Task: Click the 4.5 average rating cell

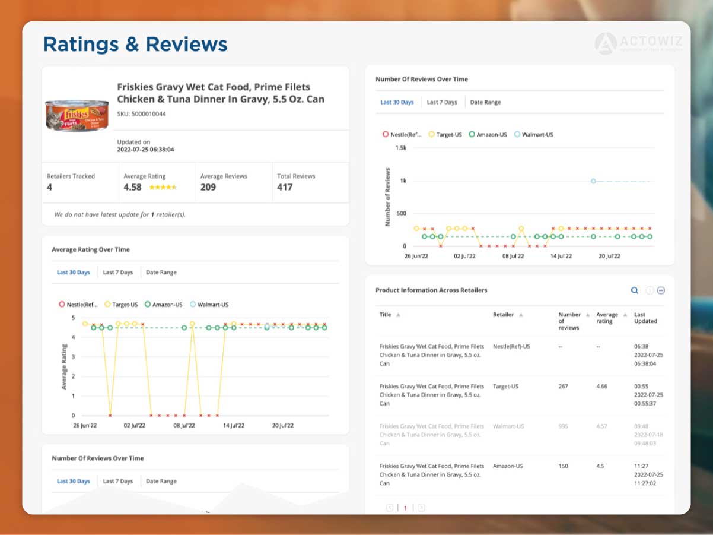Action: 600,466
